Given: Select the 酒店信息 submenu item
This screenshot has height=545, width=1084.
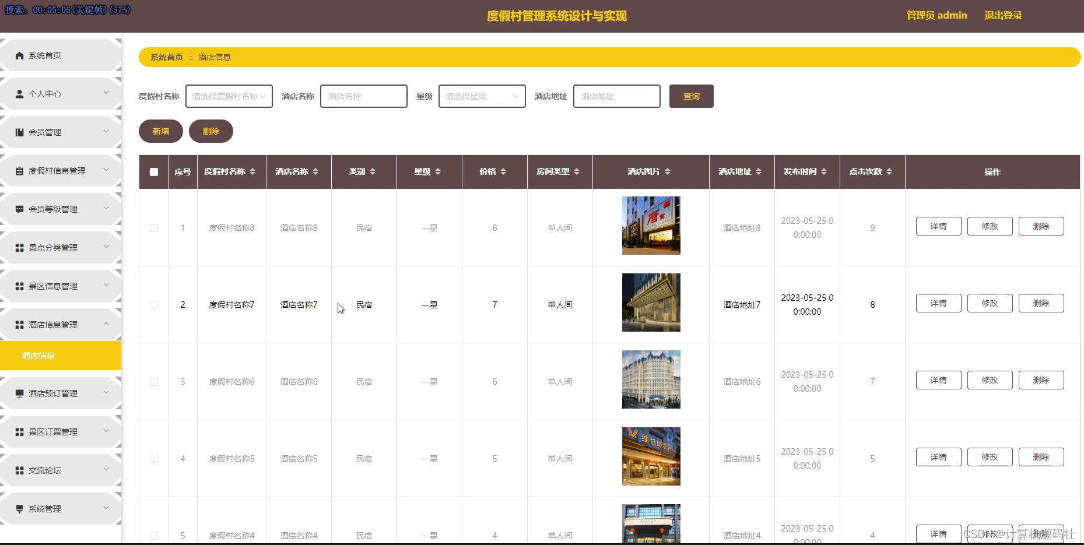Looking at the screenshot, I should pos(61,356).
